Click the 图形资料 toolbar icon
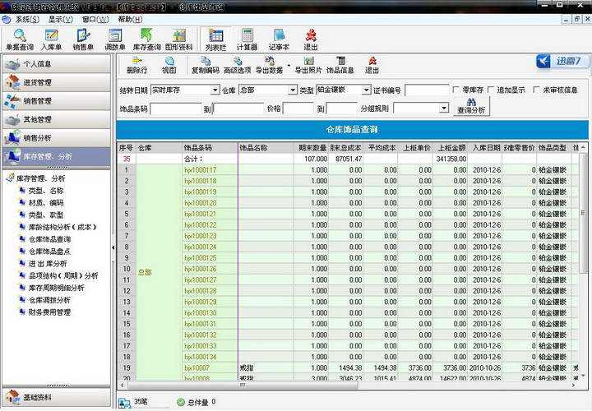Image resolution: width=592 pixels, height=411 pixels. click(x=178, y=39)
